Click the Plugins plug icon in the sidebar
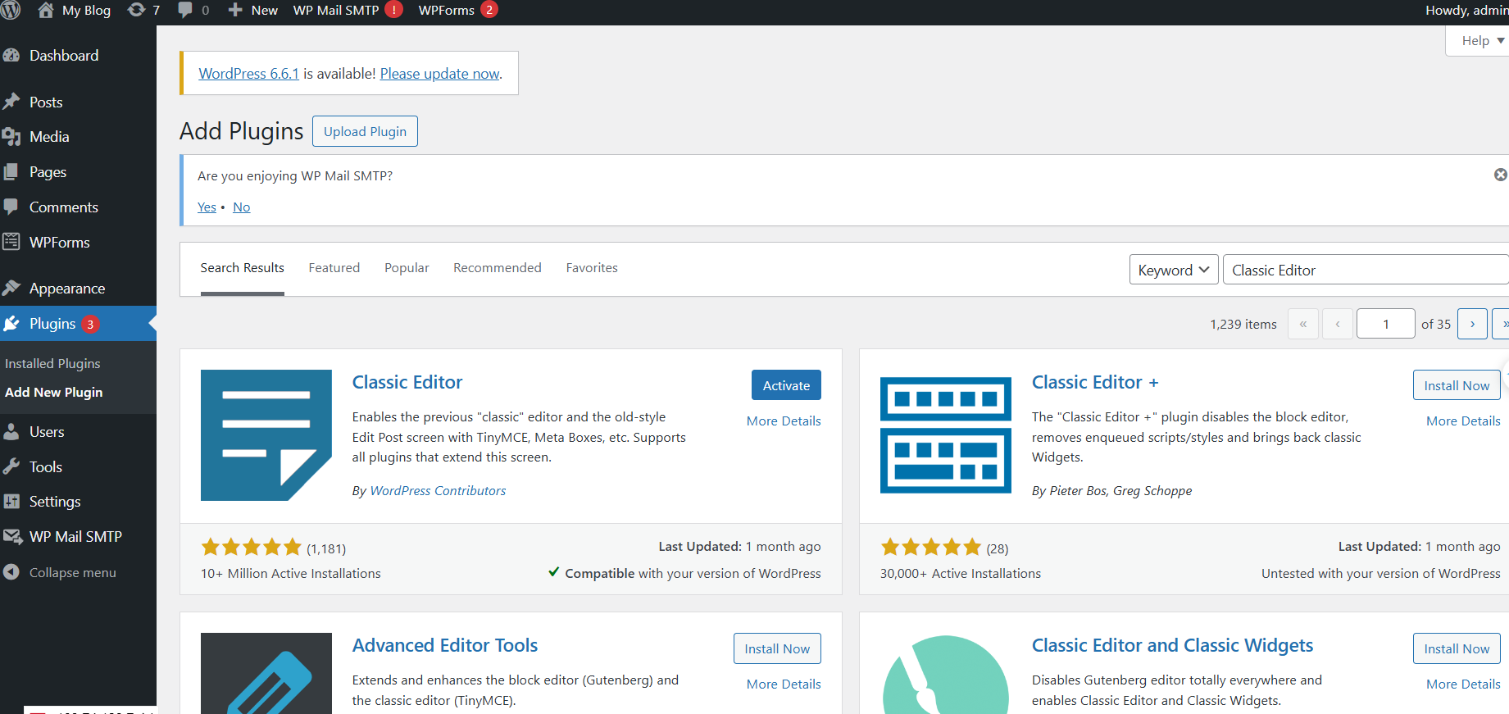 (x=11, y=324)
